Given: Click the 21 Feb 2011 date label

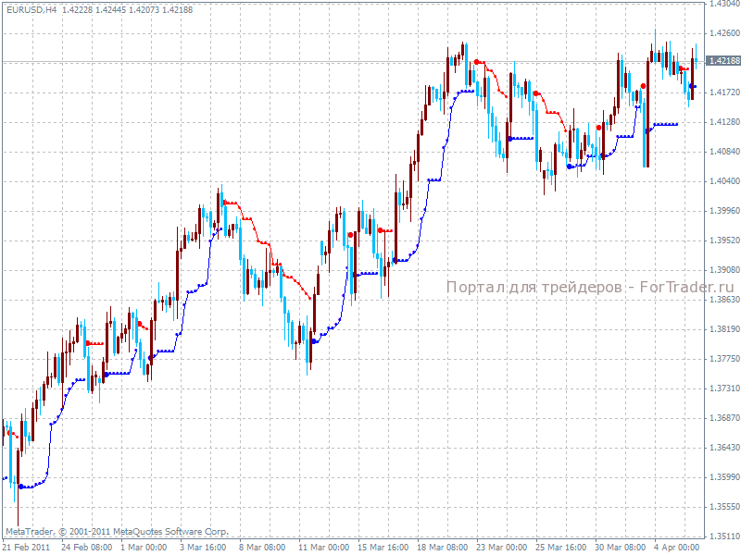Looking at the screenshot, I should pyautogui.click(x=26, y=548).
